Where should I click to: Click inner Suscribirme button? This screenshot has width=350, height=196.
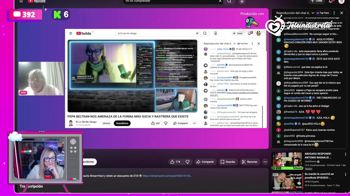[x=122, y=123]
